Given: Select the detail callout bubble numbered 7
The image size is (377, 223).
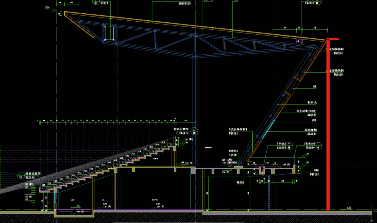Looking at the screenshot, I should point(289,146).
